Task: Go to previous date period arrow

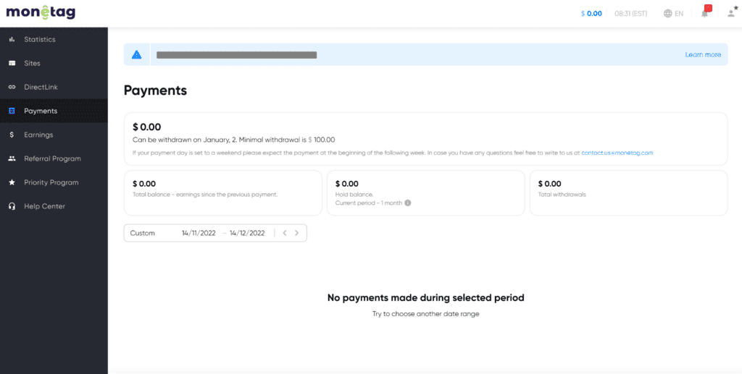Action: (x=285, y=233)
